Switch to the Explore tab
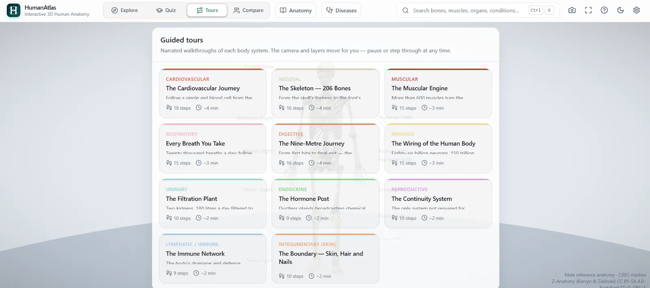Screen dimensions: 650x288 click(x=125, y=11)
